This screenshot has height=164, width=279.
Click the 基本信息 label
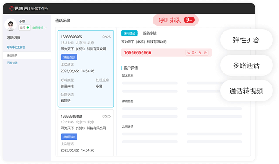[128, 76]
